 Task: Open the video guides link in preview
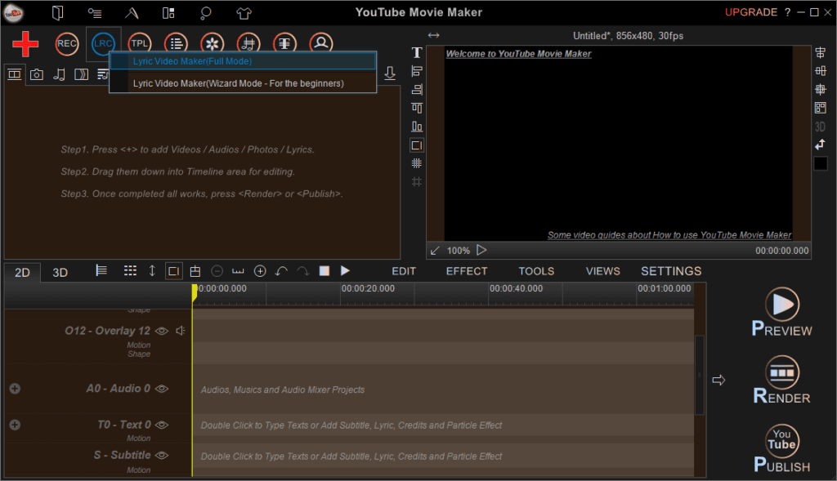point(669,235)
